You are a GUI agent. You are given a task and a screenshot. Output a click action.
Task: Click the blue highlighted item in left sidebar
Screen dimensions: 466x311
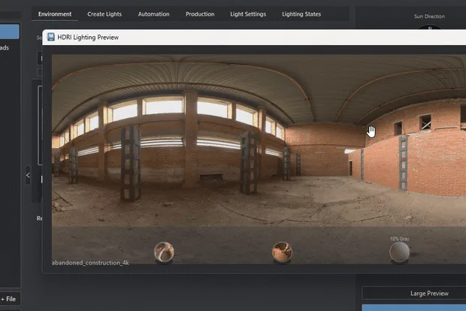pyautogui.click(x=10, y=32)
